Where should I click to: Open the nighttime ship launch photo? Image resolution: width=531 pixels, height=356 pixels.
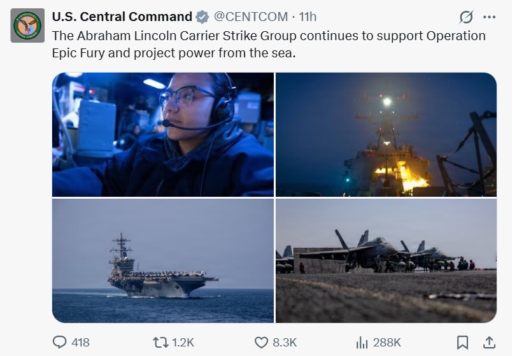click(x=386, y=134)
